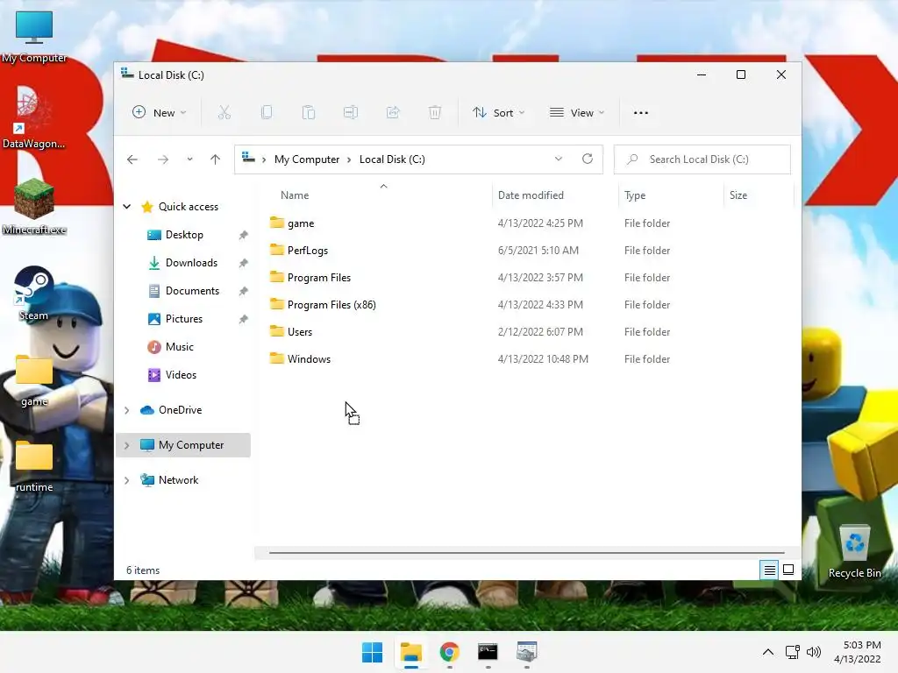Go forward with the right arrow

point(163,159)
